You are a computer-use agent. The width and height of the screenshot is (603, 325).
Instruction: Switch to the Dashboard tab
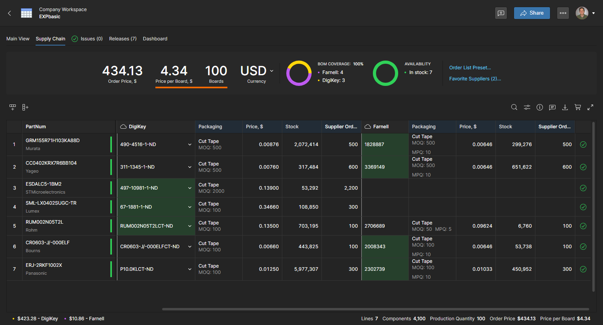click(155, 39)
